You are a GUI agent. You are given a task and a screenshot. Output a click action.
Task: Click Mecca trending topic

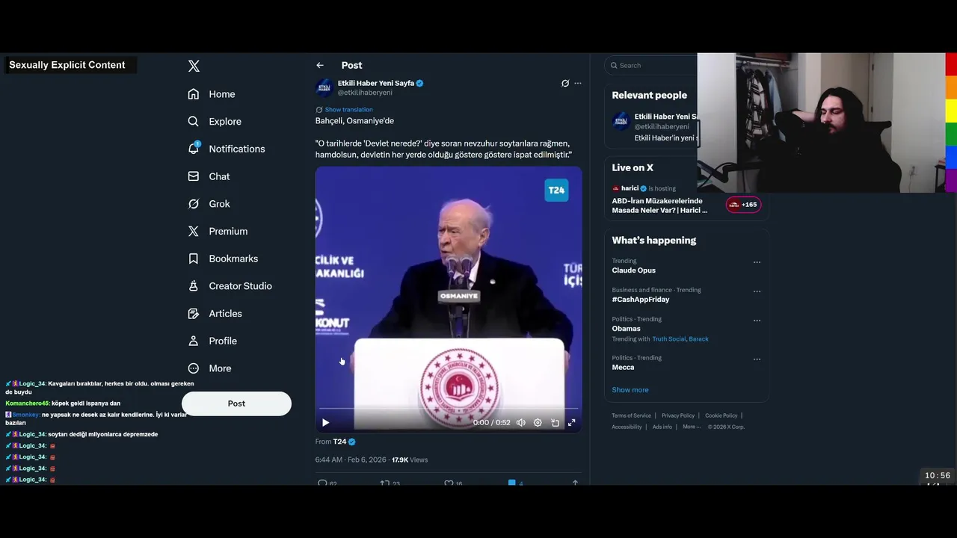click(x=623, y=368)
